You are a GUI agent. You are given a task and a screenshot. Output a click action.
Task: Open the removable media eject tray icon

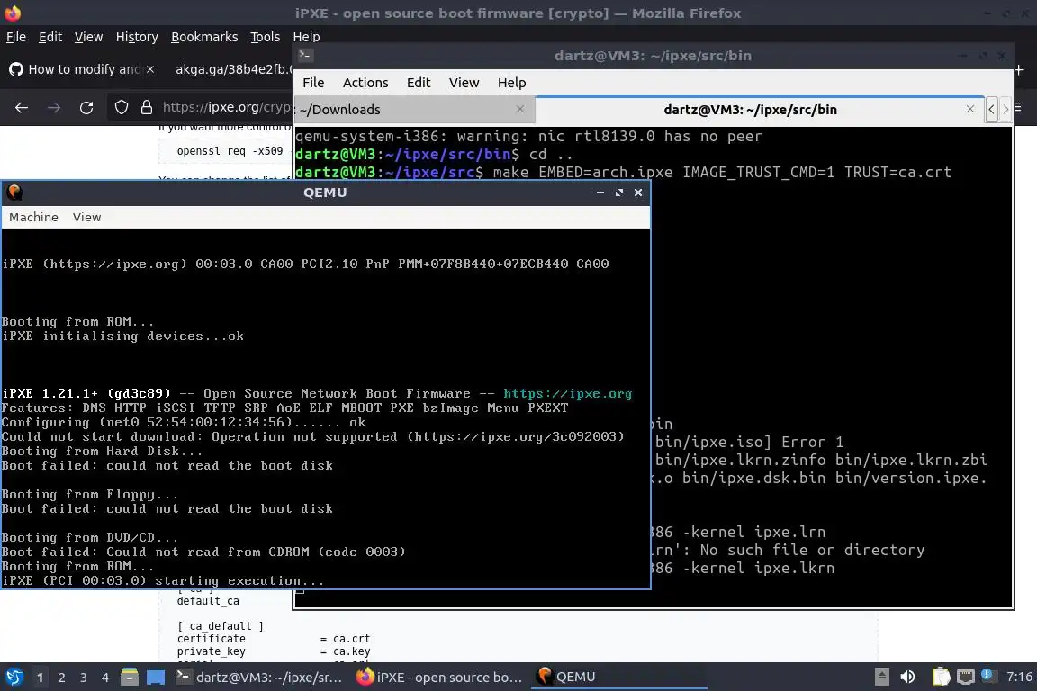[x=881, y=677]
